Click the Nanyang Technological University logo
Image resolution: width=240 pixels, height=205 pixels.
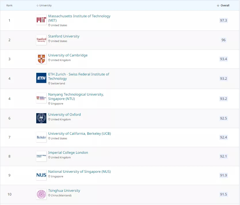click(41, 98)
